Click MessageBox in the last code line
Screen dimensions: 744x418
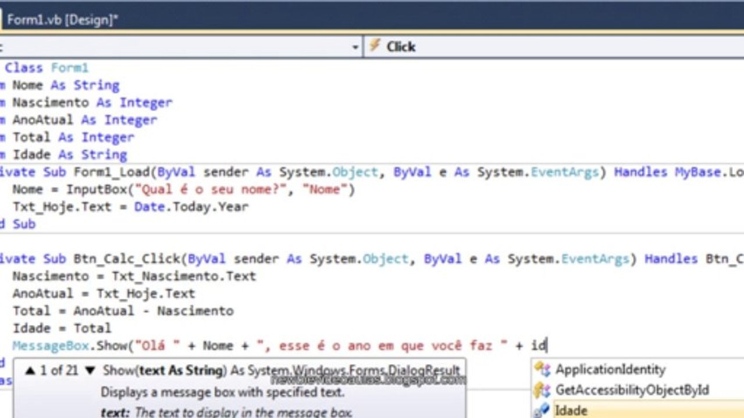[x=50, y=346]
